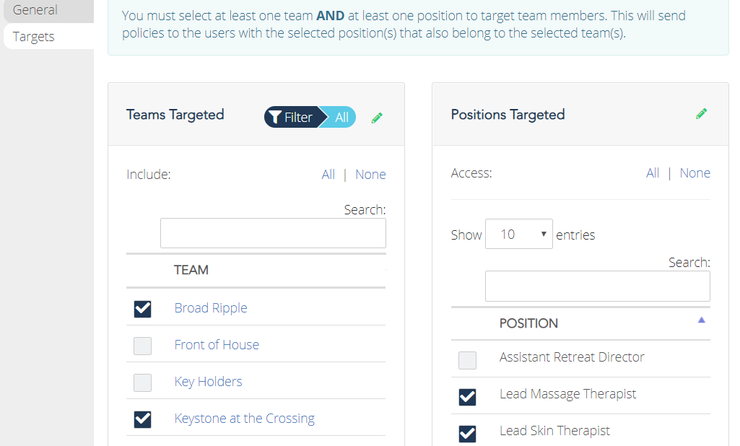Uncheck Keystone at the Crossing checkbox
This screenshot has width=740, height=446.
(x=142, y=419)
